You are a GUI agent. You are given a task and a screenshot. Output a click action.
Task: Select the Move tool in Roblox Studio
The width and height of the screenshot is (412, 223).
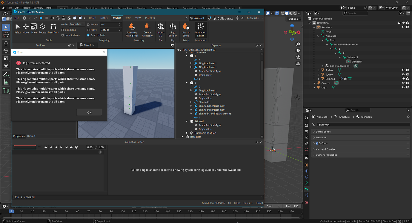click(x=25, y=28)
